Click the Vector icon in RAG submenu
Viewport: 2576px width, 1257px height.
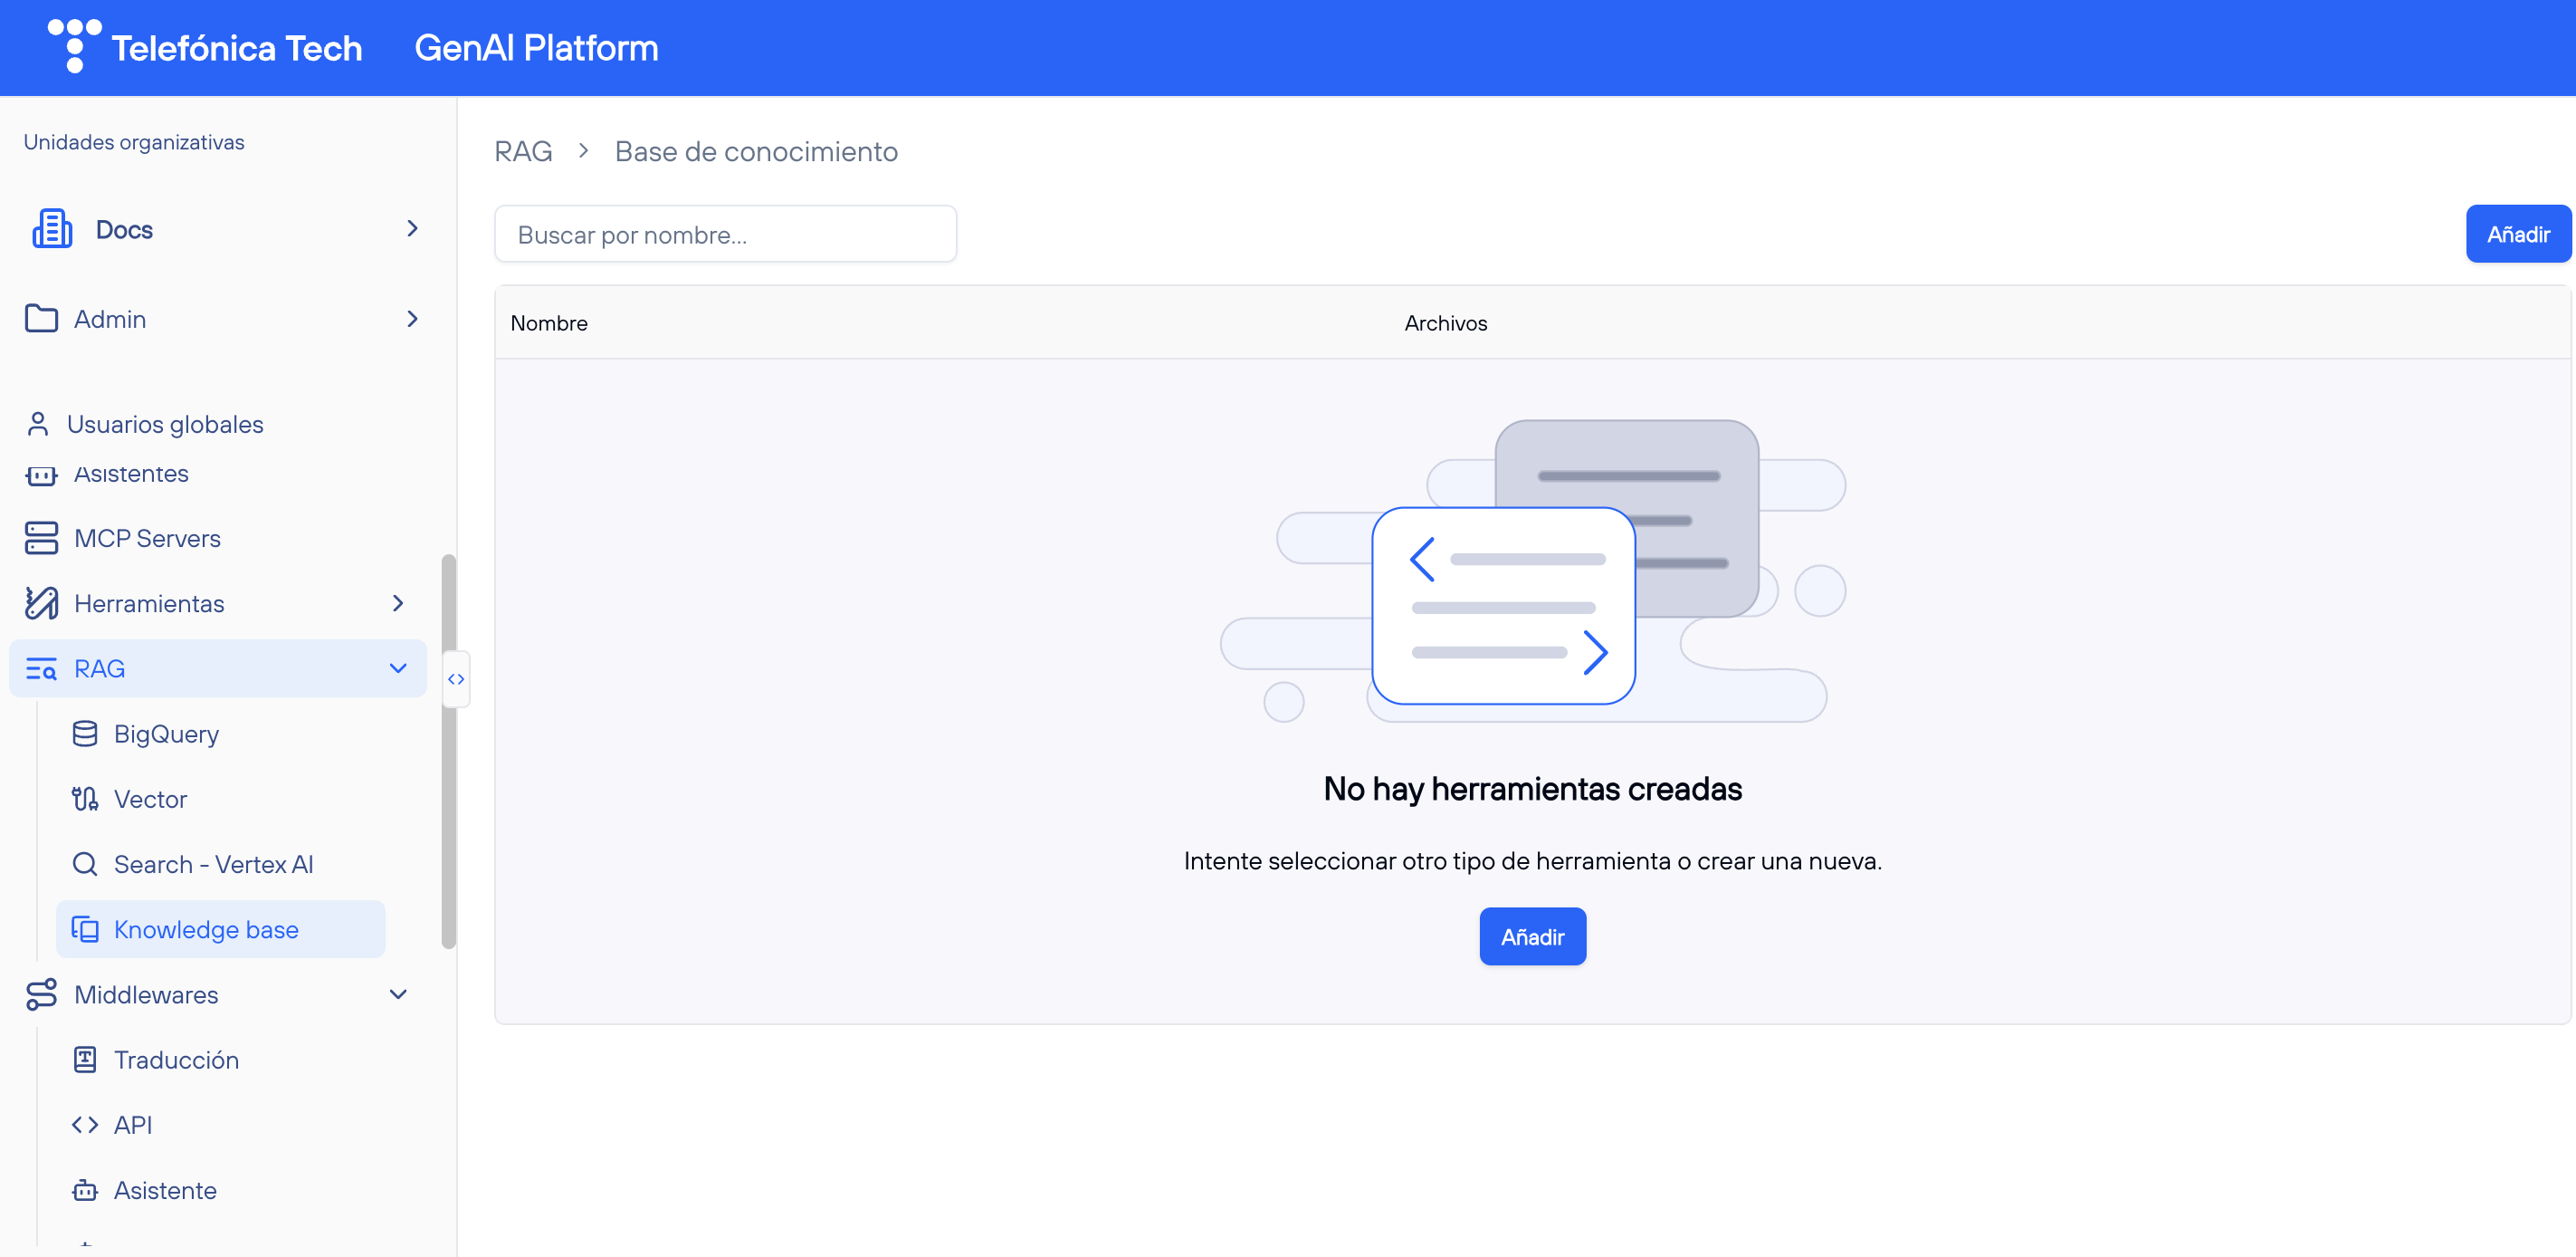point(85,799)
